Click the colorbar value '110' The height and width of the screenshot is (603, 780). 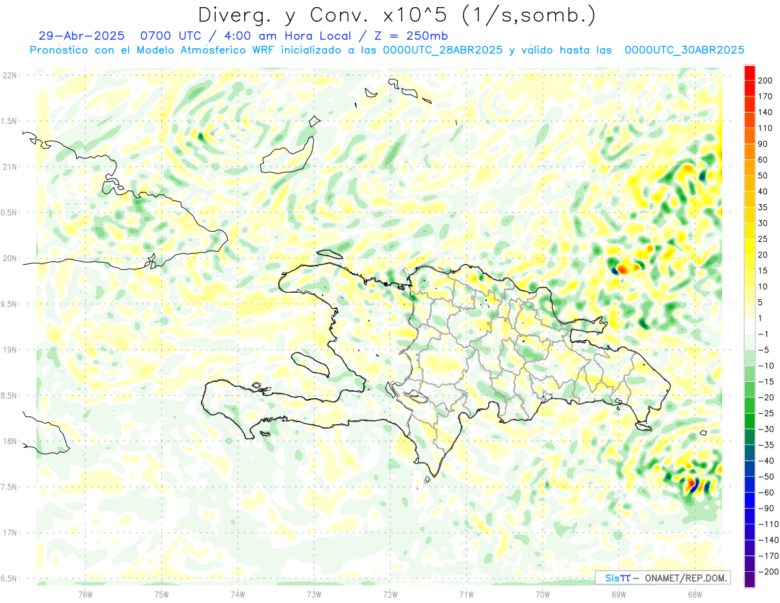coord(766,128)
